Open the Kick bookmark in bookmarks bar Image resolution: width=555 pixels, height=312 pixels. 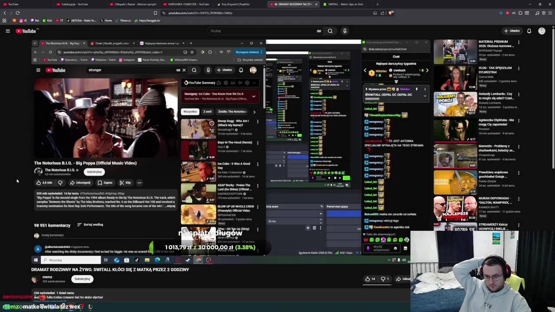48,20
